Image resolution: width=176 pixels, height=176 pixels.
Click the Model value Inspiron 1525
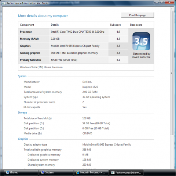pos(90,87)
